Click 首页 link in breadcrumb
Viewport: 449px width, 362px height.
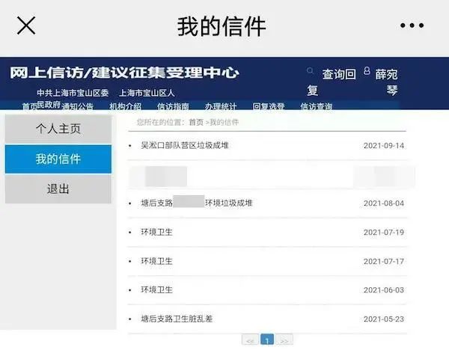[x=195, y=122]
